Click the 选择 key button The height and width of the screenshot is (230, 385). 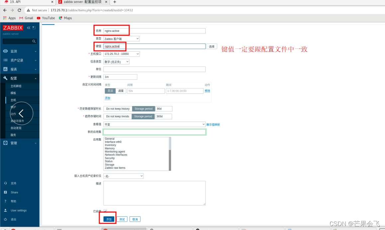pyautogui.click(x=212, y=47)
